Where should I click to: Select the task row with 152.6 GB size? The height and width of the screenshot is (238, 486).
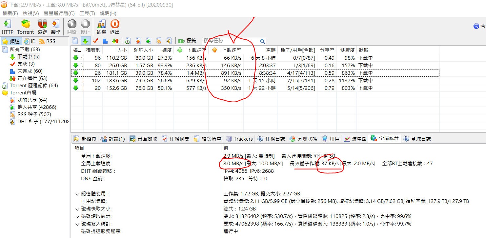[x=255, y=88]
